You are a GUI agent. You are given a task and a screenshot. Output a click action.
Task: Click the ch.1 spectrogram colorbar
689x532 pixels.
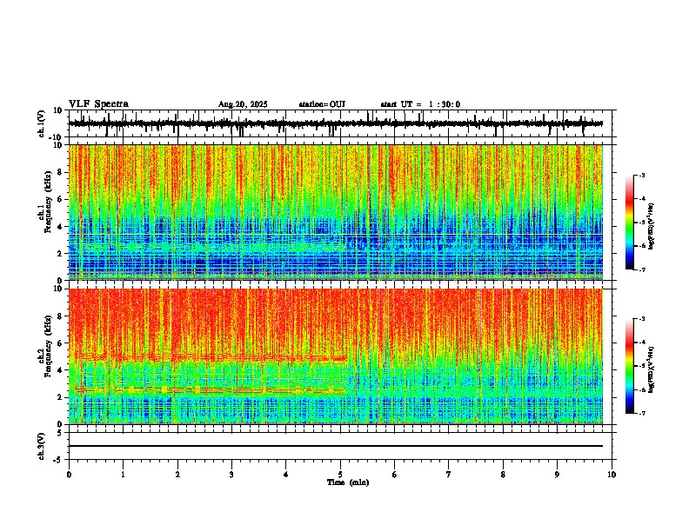(630, 223)
